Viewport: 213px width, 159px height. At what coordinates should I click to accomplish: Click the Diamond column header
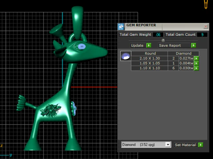183,53
